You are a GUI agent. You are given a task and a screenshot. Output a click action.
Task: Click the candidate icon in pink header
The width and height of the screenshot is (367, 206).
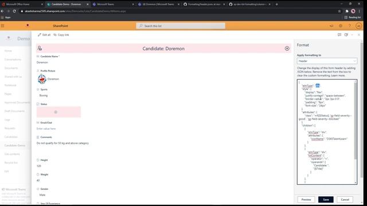click(40, 48)
